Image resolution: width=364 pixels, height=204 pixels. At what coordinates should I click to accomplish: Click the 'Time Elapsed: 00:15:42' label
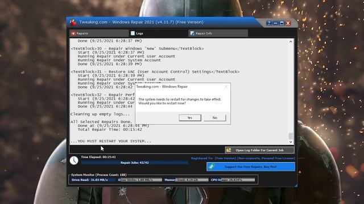coord(98,157)
